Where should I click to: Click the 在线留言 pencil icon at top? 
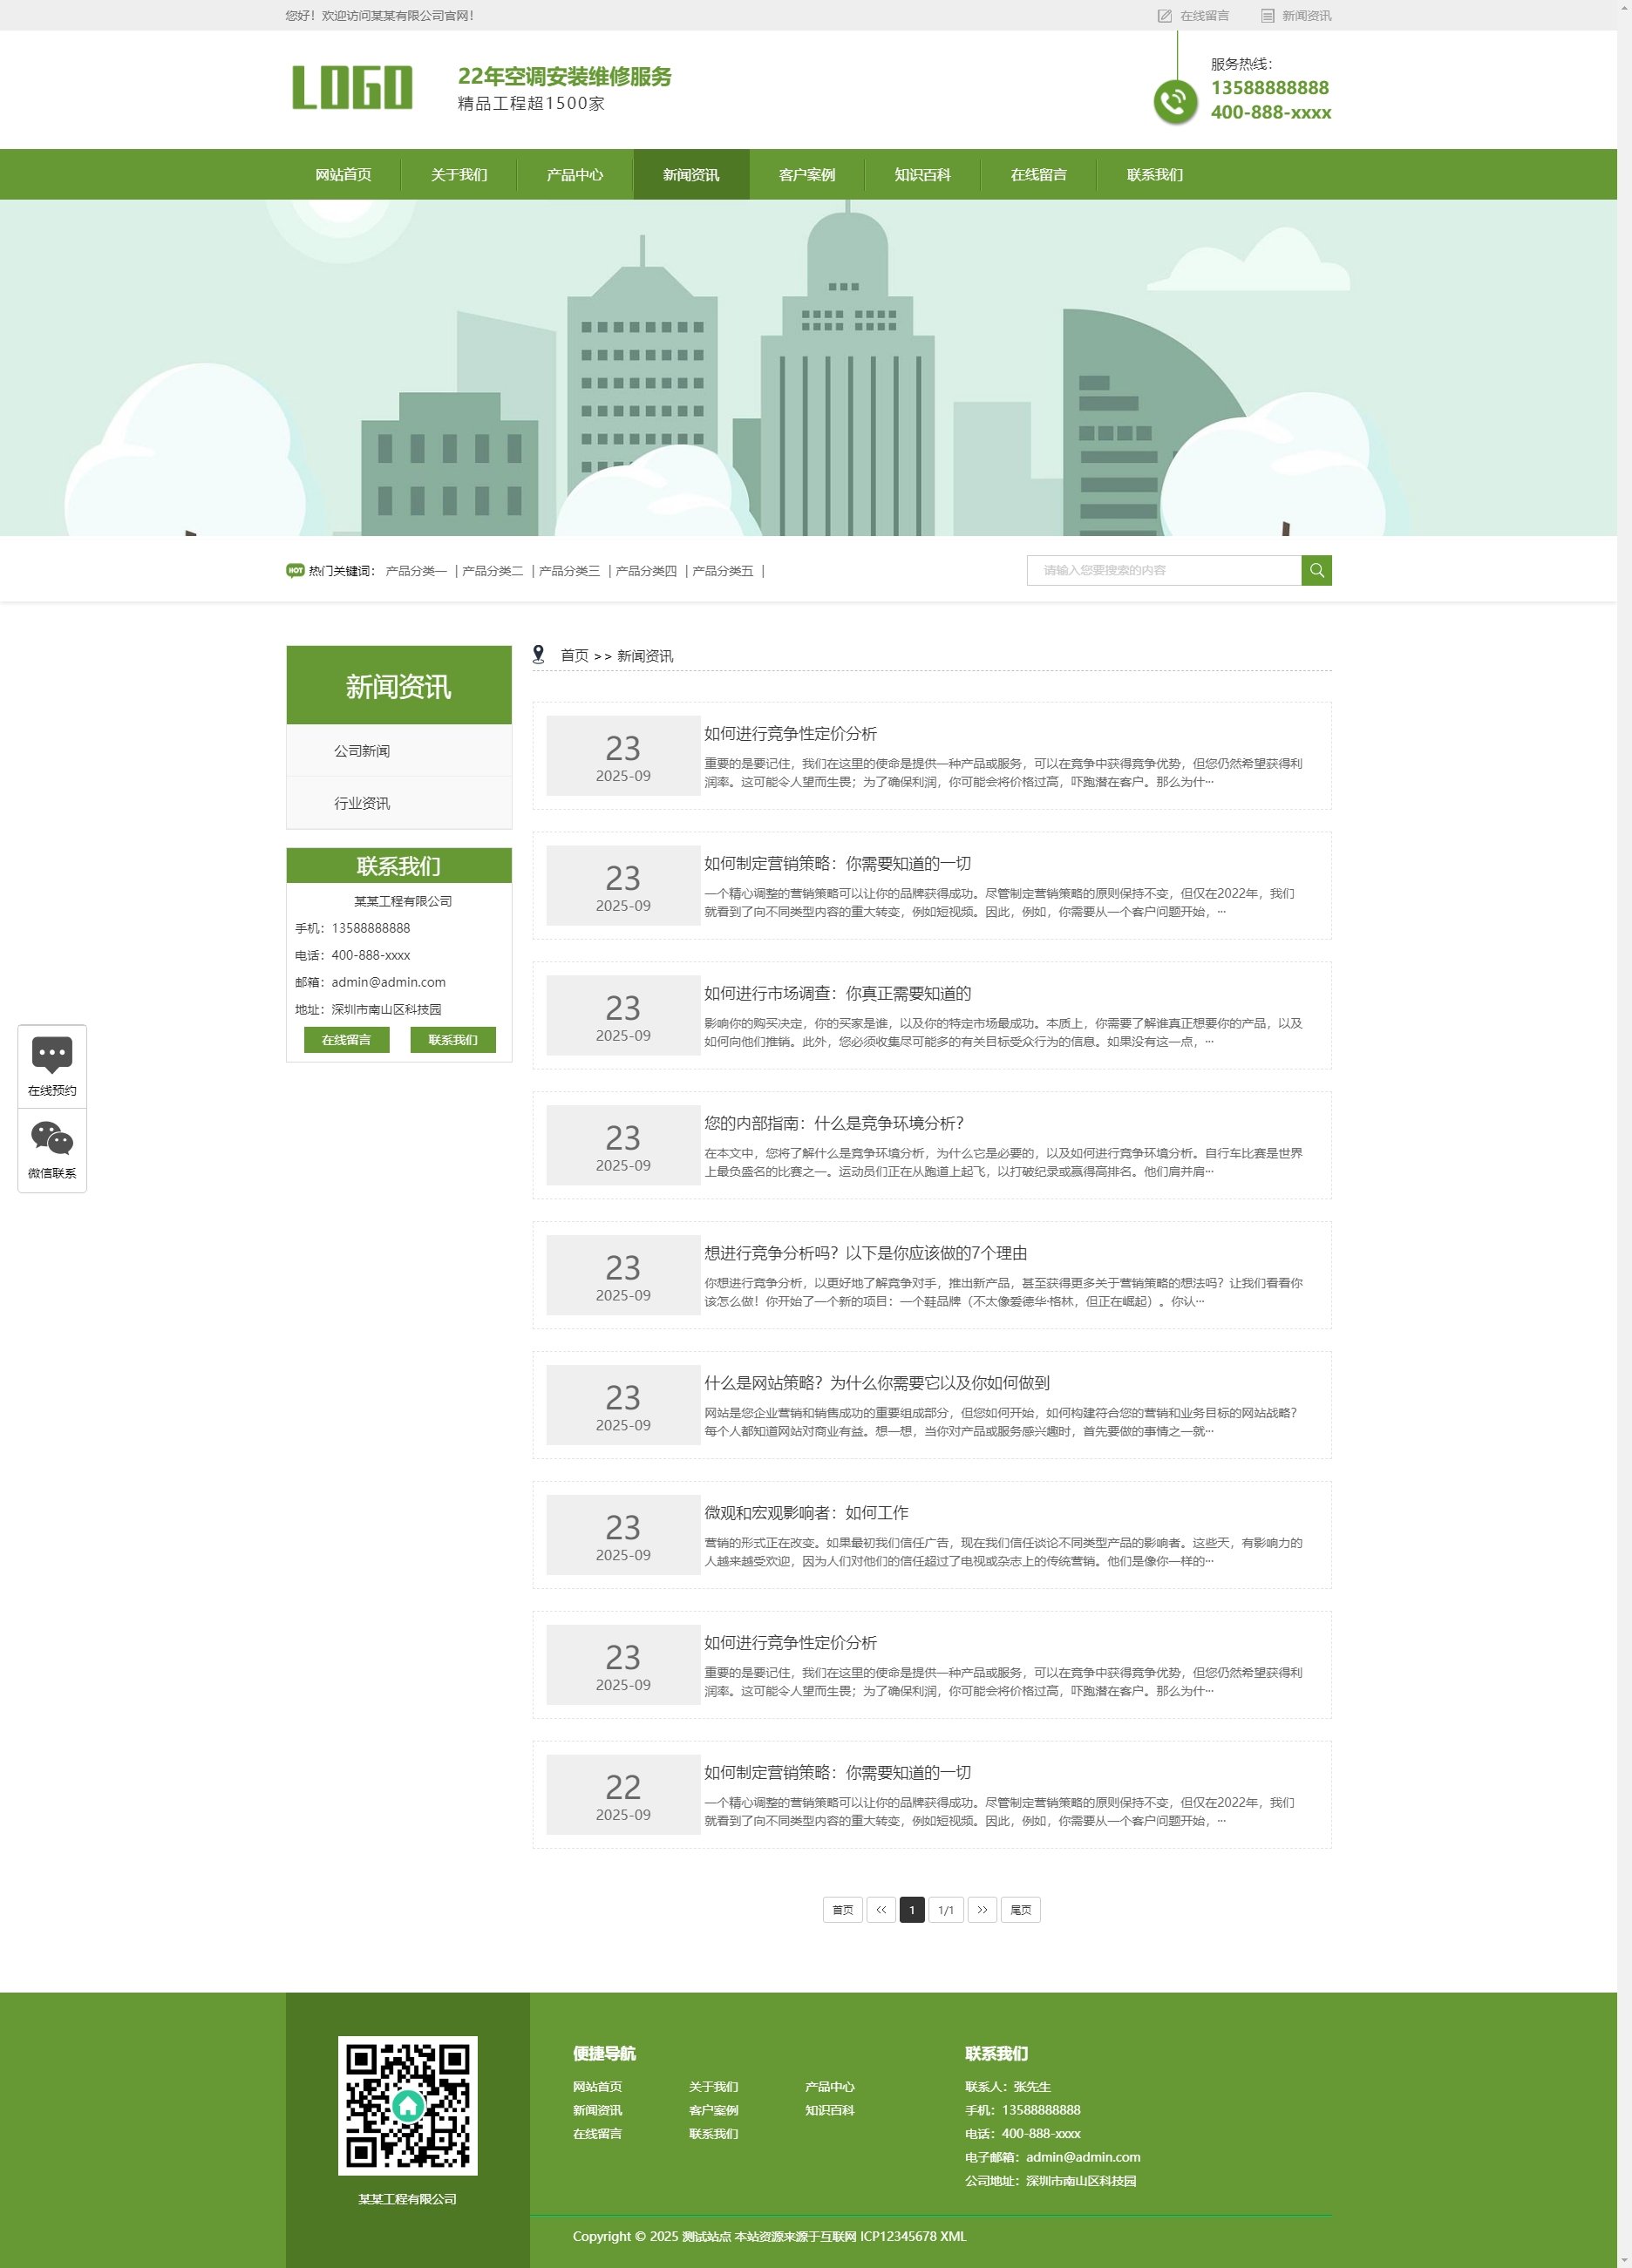pos(1164,16)
